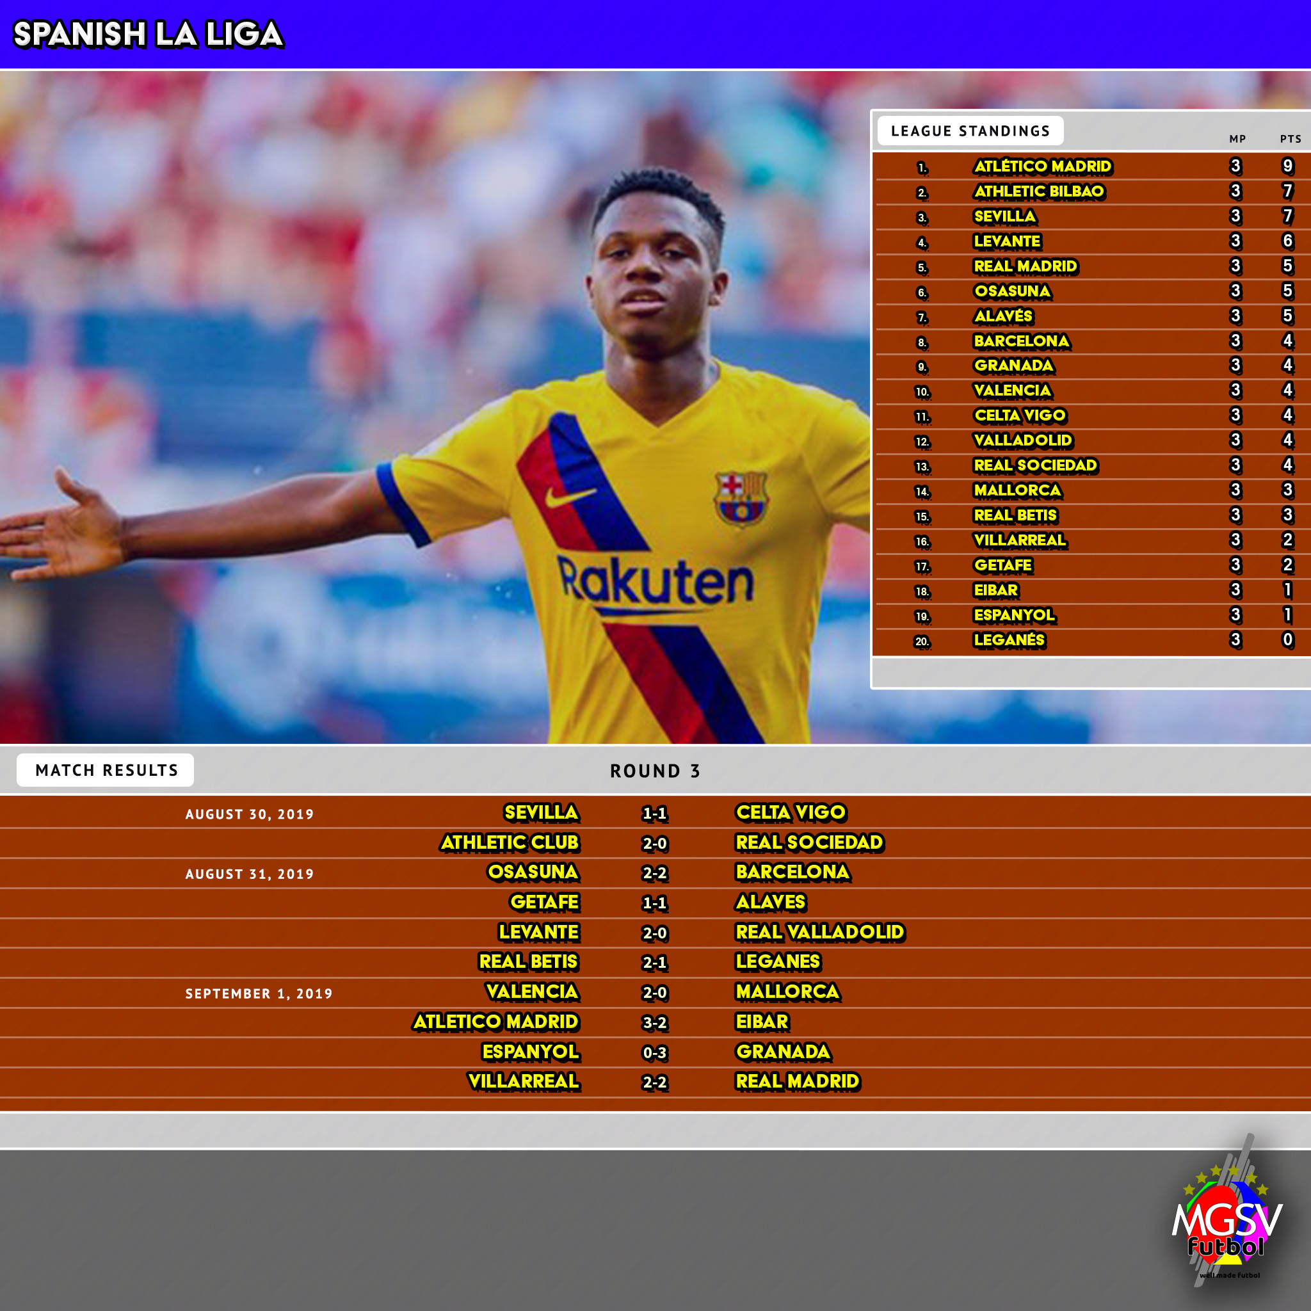
Task: Click Atletico Madrid in match results
Action: point(496,1022)
